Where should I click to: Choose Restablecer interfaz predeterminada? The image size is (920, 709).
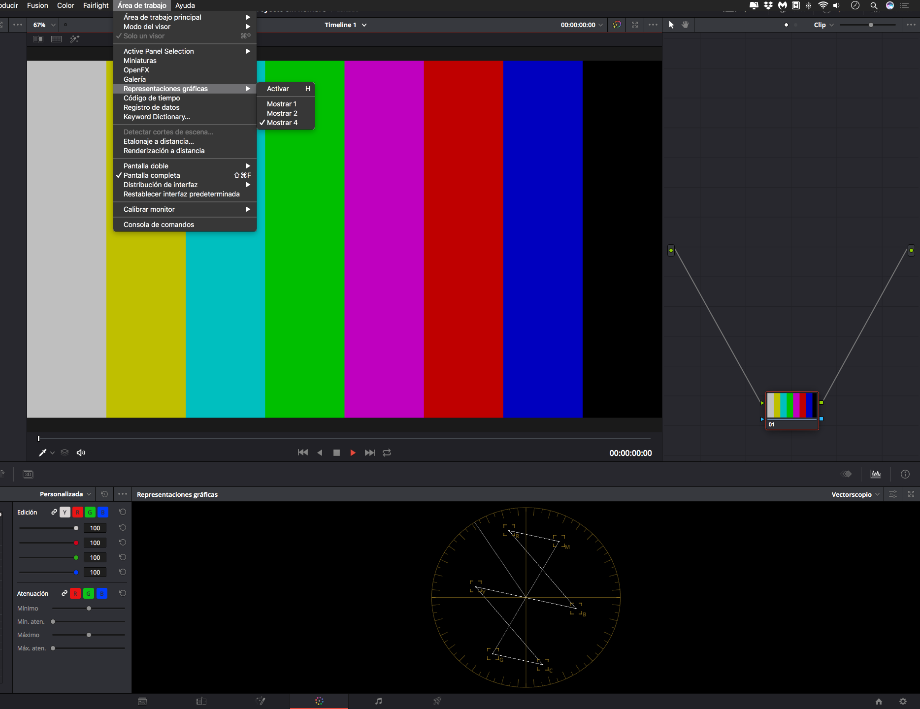[185, 194]
